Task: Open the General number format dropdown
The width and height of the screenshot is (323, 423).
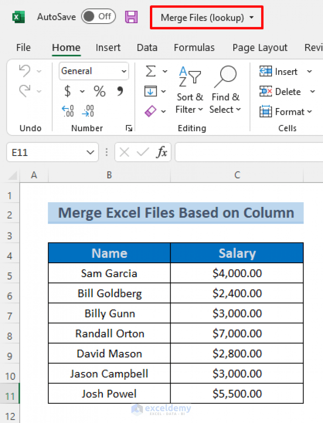Action: 93,71
